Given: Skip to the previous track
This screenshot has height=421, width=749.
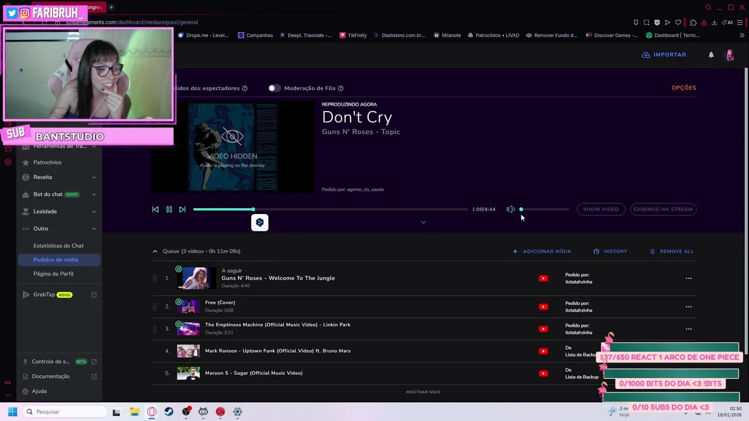Looking at the screenshot, I should coord(155,209).
